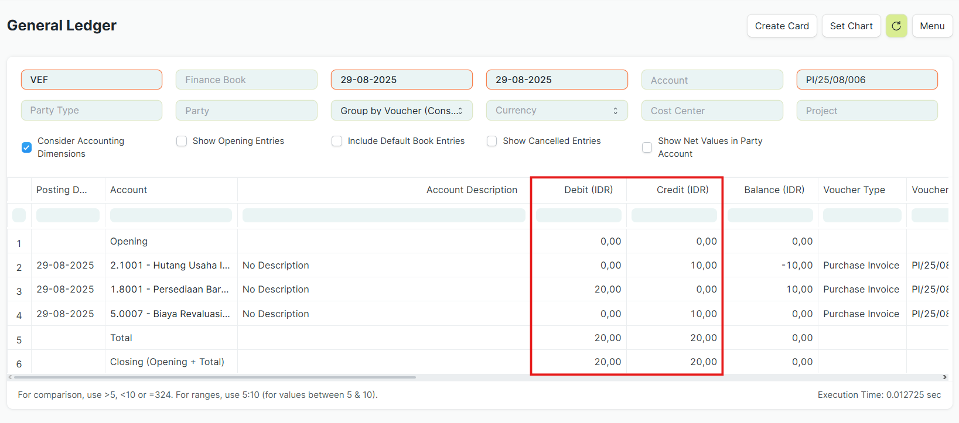Toggle Consider Accounting Dimensions checkbox

click(26, 147)
